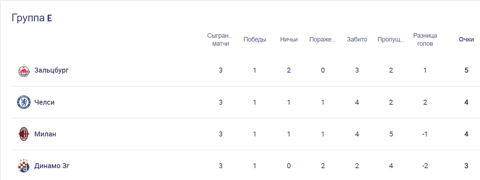Screen dimensions: 480x180
Task: Click the truncated Пропущено column header
Action: pyautogui.click(x=391, y=39)
